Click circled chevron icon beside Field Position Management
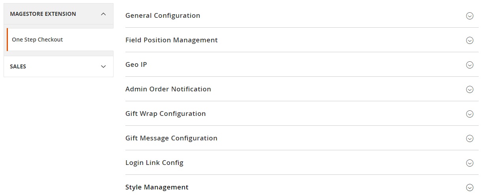This screenshot has height=195, width=483. click(470, 40)
